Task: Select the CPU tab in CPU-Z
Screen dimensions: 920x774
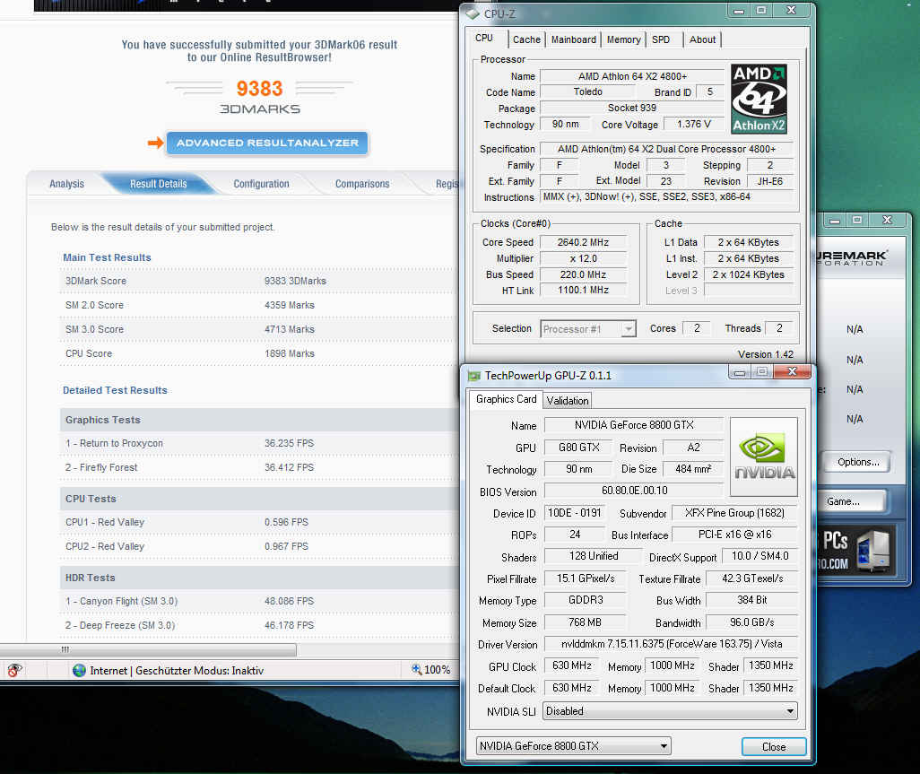Action: pyautogui.click(x=484, y=39)
